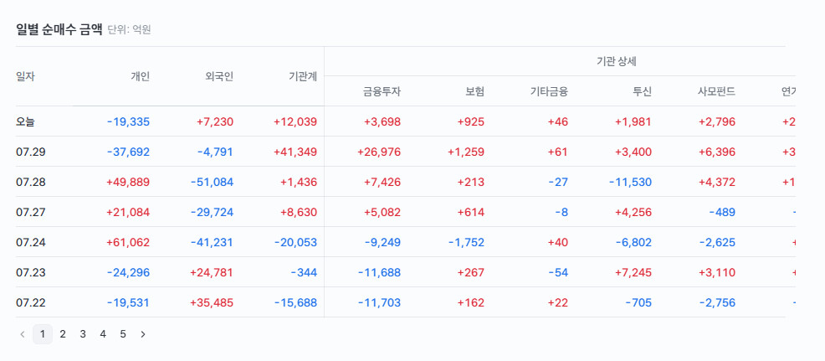Click 07.24 외국인 value -41,231

(x=212, y=242)
